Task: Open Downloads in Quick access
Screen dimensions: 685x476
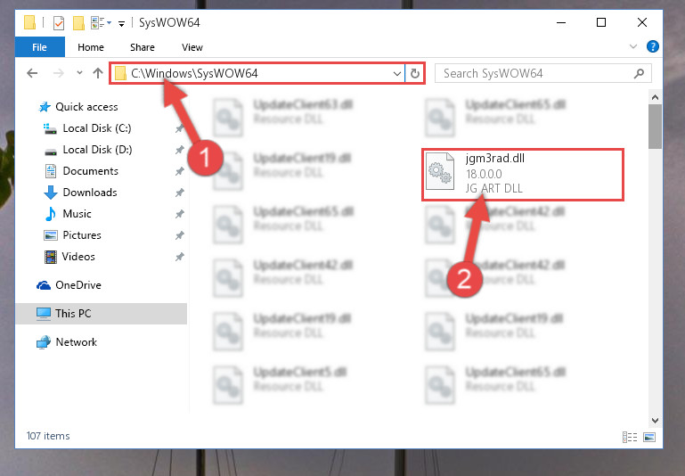Action: click(90, 193)
